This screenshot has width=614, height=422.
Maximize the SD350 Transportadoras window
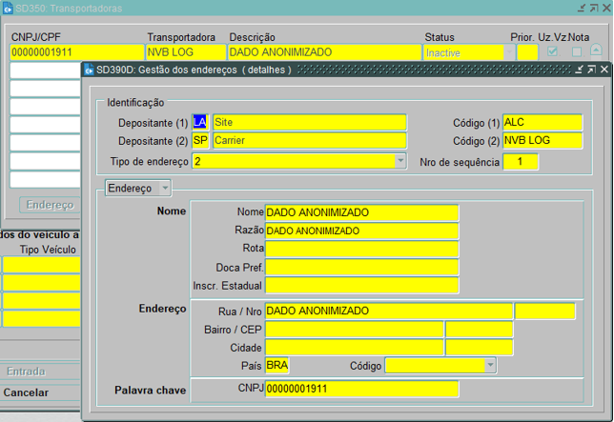coord(594,8)
